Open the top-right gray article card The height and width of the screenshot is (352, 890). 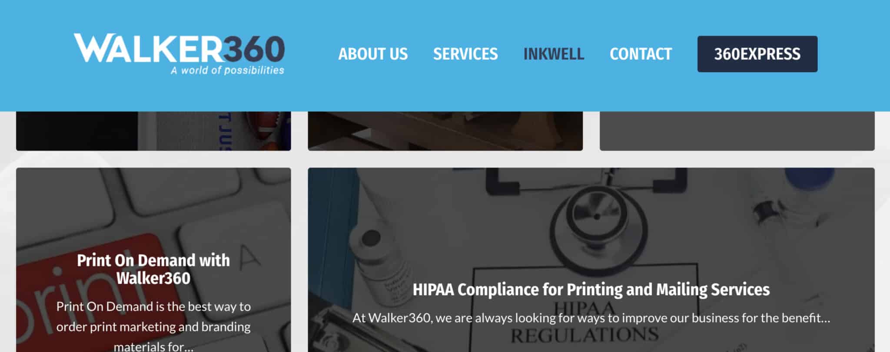point(737,131)
